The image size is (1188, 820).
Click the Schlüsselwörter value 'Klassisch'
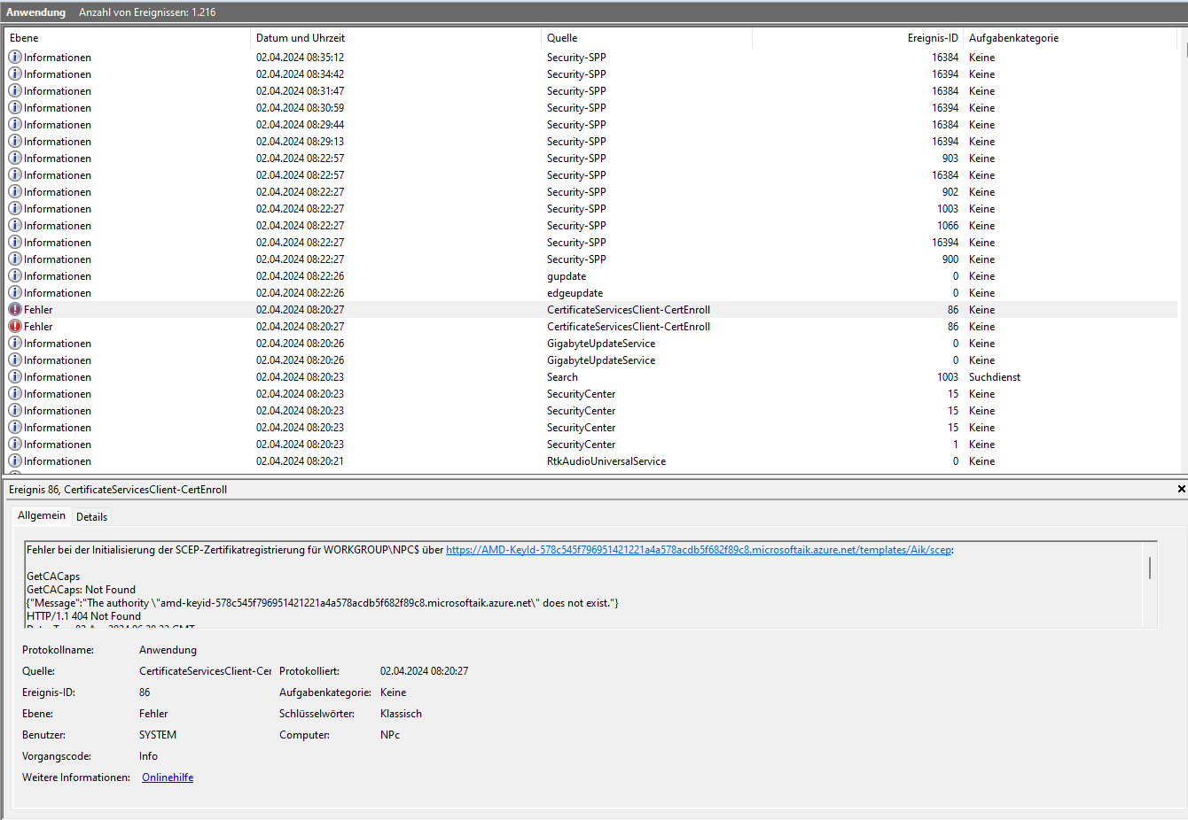[401, 714]
